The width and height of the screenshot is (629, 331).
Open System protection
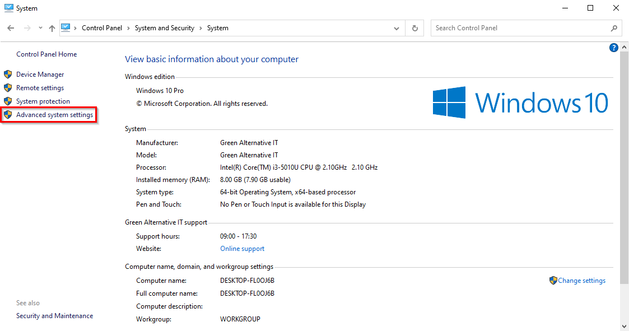click(x=43, y=101)
